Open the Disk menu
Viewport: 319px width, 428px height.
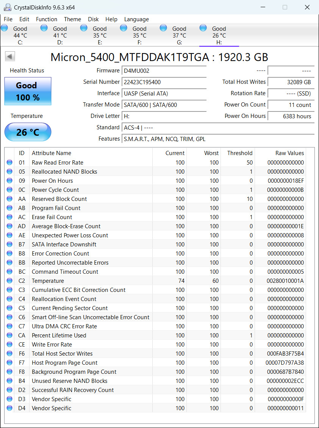click(x=93, y=19)
